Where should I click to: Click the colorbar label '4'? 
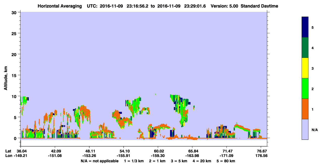313,48
